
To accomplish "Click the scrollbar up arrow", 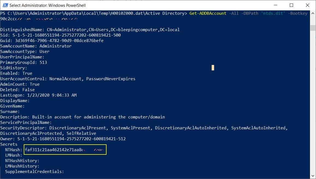I will pyautogui.click(x=313, y=13).
